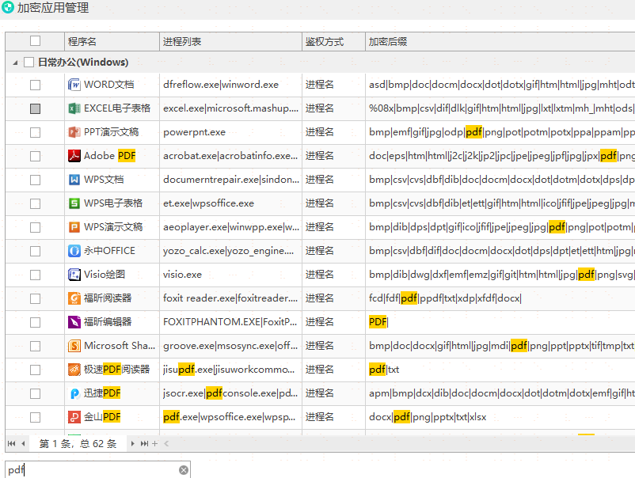Select the et.exe|wpsoffice.exe cell
Image resolution: width=635 pixels, height=478 pixels.
coord(231,203)
